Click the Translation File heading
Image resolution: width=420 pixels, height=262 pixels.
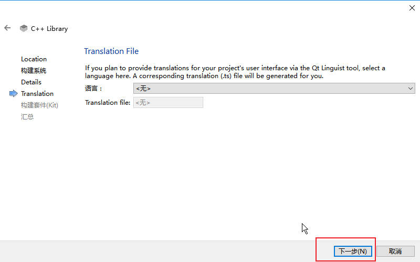point(111,51)
